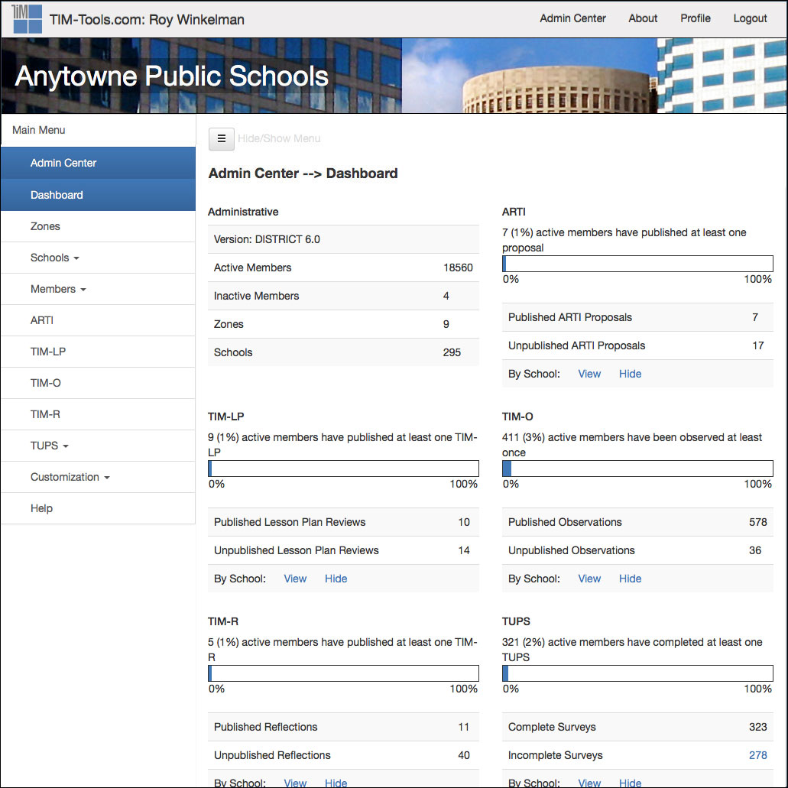Click the Zones count row in Administrative
This screenshot has height=788, width=788.
coord(343,324)
